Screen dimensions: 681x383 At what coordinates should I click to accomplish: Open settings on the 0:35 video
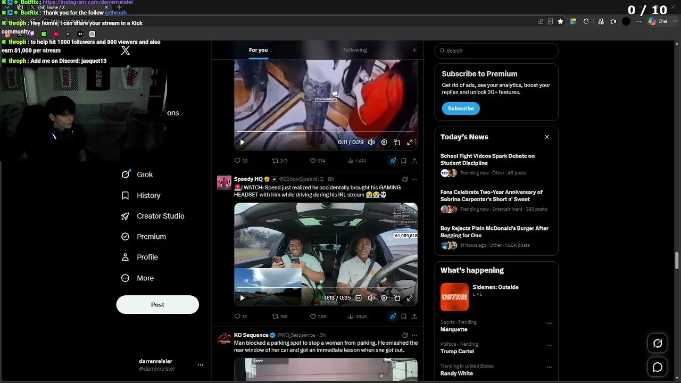pos(384,298)
